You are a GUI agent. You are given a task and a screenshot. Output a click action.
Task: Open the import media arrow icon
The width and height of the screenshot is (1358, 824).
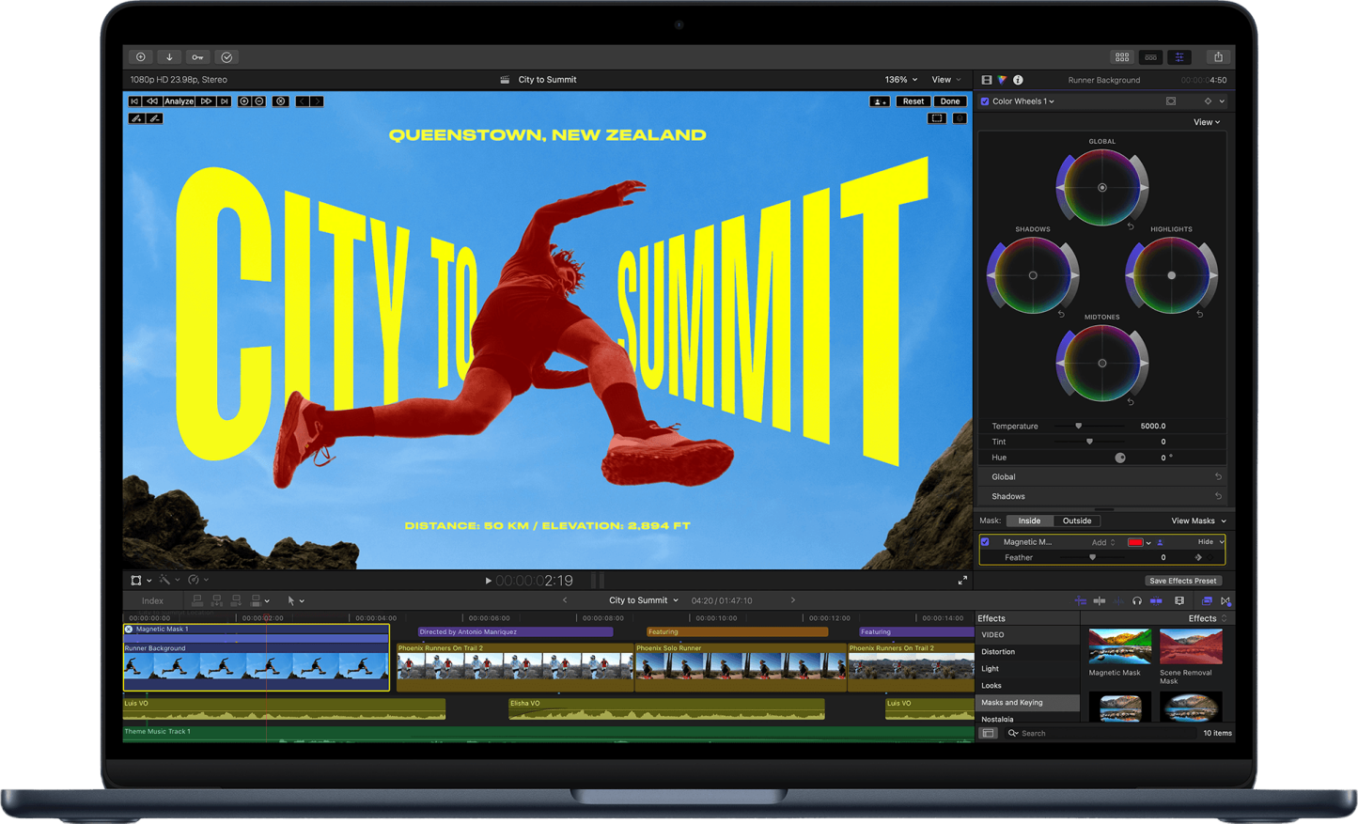[x=169, y=57]
